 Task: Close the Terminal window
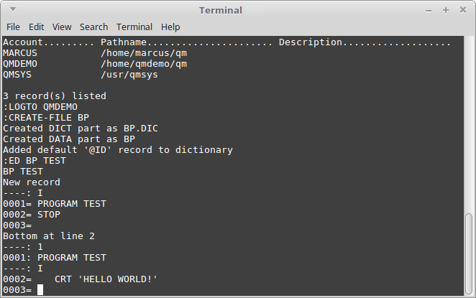[463, 10]
